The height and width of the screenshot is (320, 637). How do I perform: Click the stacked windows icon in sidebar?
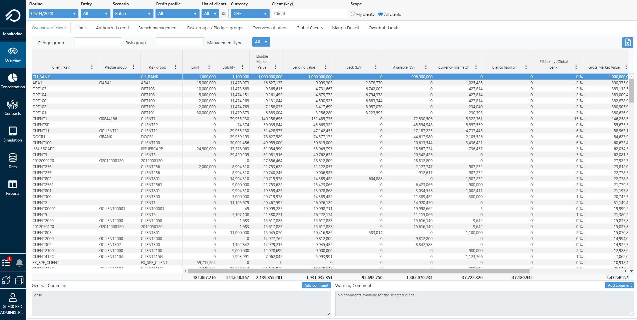click(x=19, y=280)
